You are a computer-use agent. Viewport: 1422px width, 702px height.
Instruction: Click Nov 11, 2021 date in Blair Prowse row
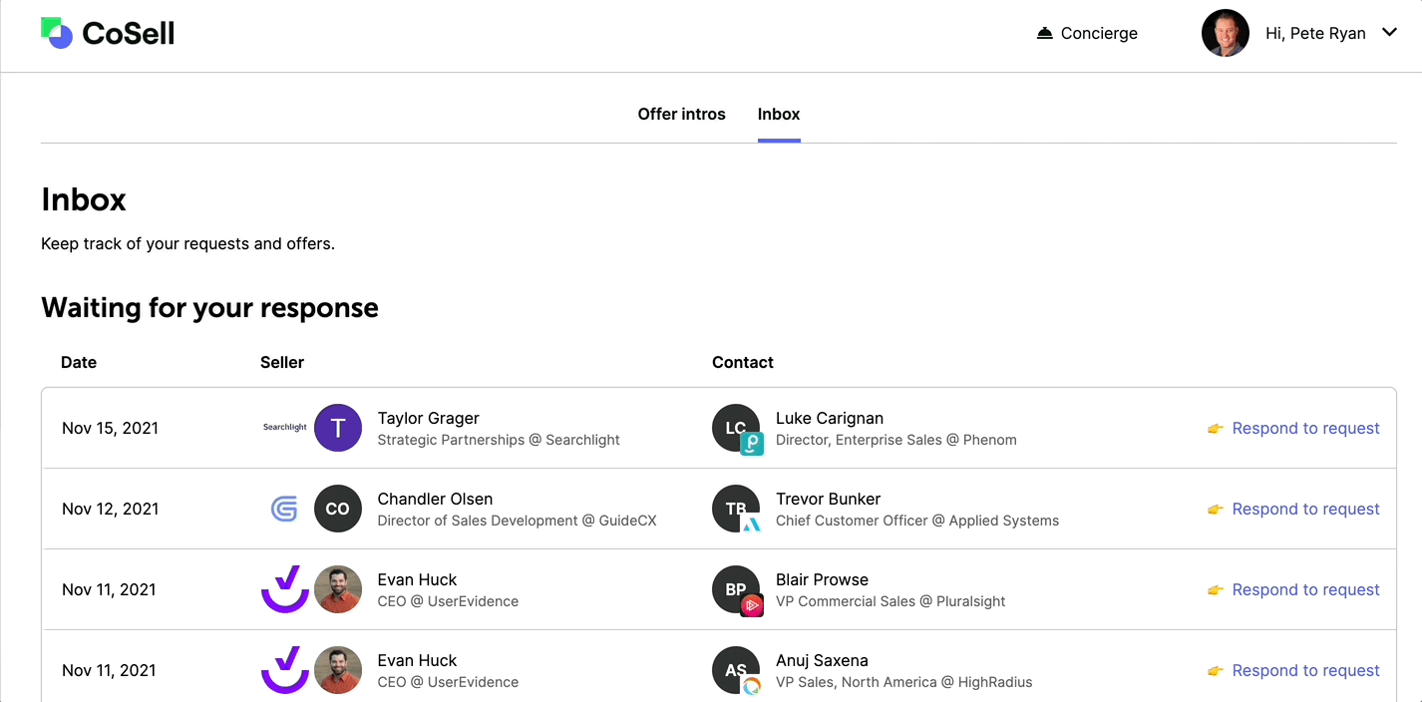110,589
